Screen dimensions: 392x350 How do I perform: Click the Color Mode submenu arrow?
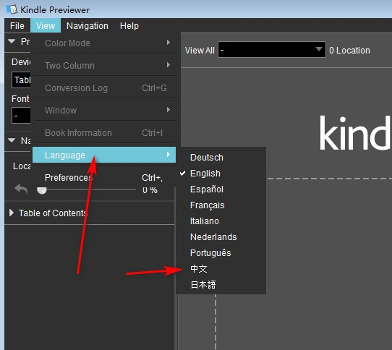(169, 43)
